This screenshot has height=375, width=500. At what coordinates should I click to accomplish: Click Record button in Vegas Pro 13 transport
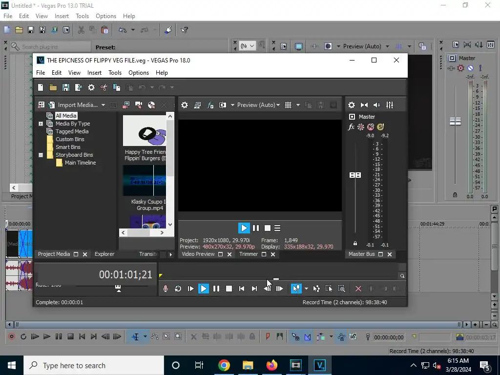pos(12,336)
